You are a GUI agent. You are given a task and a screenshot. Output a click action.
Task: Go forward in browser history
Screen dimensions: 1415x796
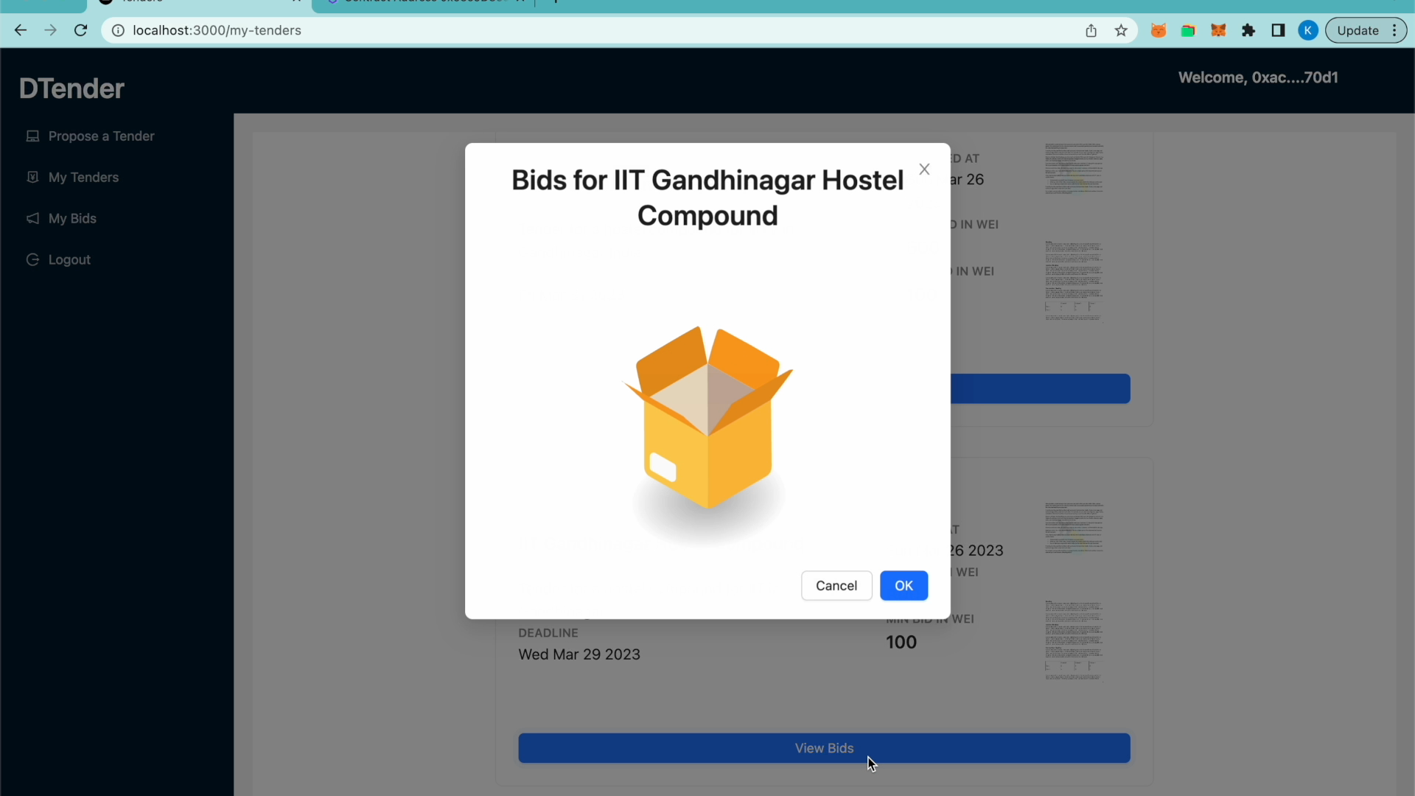[50, 30]
